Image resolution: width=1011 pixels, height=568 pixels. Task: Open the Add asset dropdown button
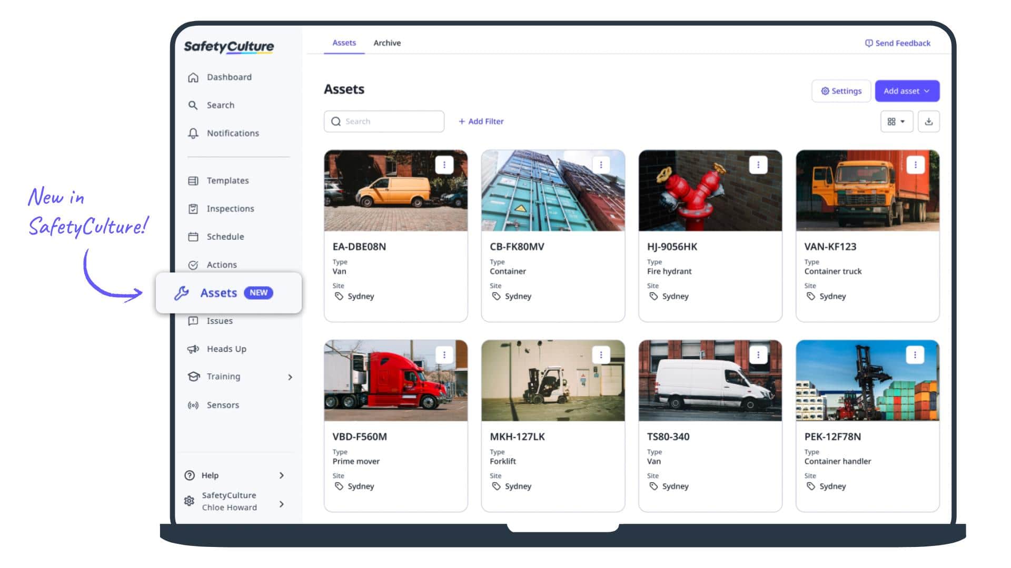(x=907, y=91)
